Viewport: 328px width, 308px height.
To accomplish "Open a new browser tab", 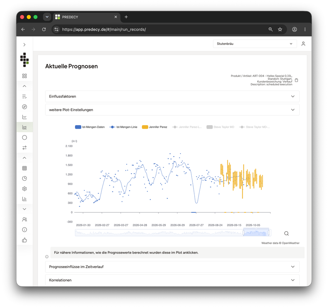I will point(126,17).
